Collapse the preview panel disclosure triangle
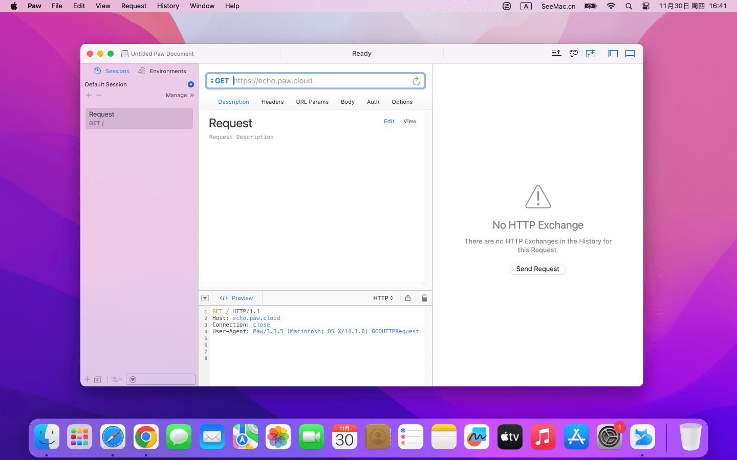The height and width of the screenshot is (460, 737). 205,298
